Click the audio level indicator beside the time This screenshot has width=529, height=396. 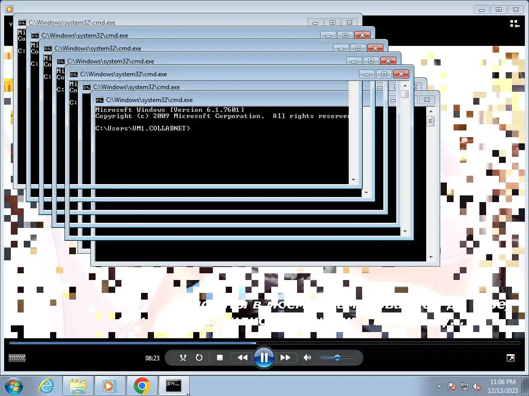tap(17, 358)
